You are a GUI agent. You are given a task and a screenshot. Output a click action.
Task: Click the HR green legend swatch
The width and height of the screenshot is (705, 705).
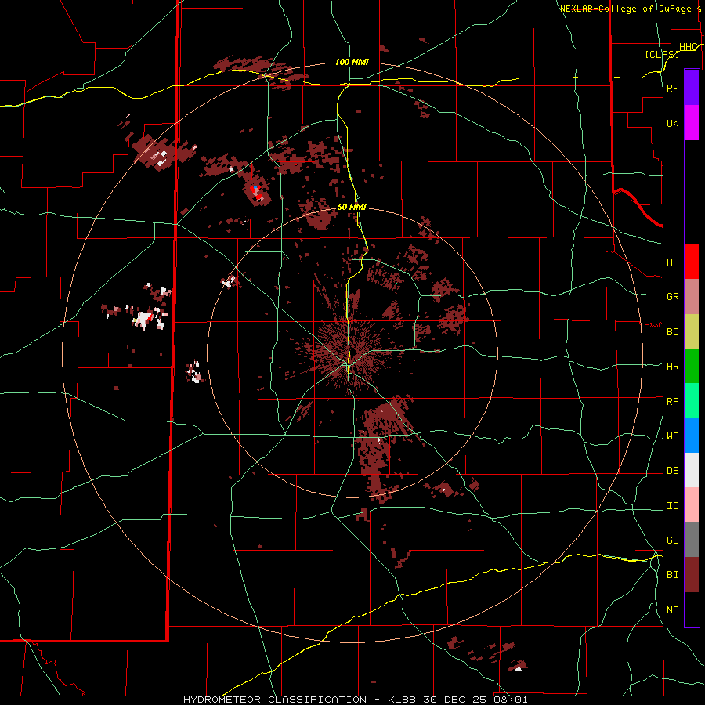pos(692,366)
